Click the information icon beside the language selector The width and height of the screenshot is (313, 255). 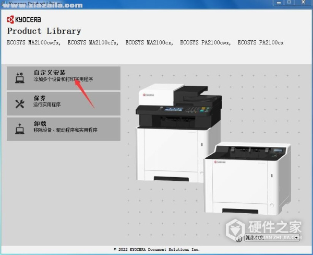(x=238, y=238)
